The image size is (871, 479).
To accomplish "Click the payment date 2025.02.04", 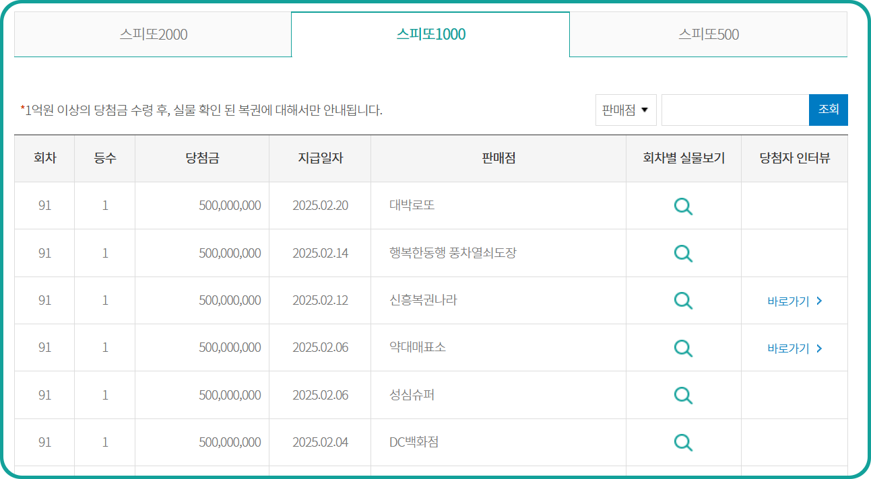I will click(x=320, y=442).
